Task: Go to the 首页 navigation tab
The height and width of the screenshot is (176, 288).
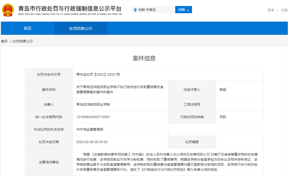Action: (27, 28)
